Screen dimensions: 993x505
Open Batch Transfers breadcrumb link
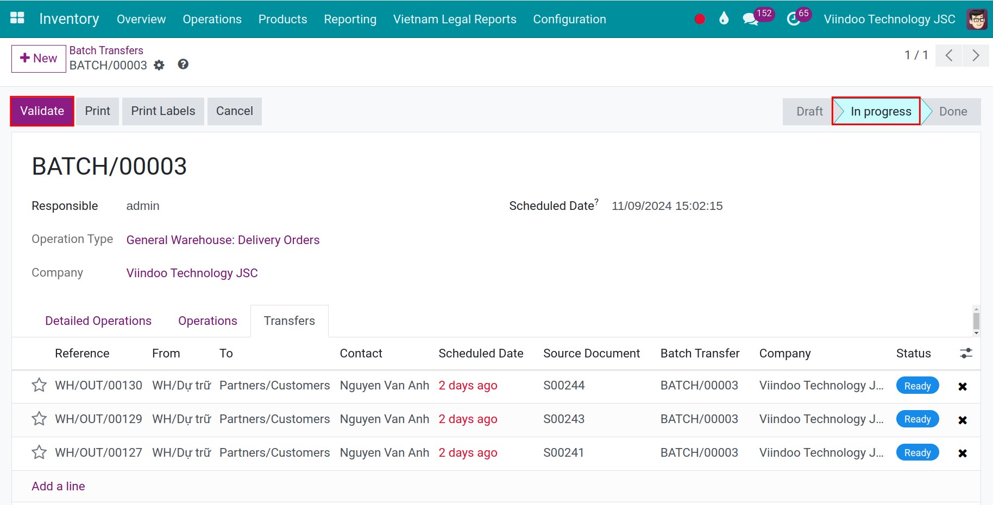coord(106,50)
